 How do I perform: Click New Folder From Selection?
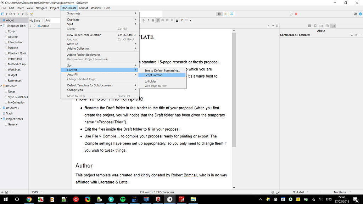click(100, 35)
